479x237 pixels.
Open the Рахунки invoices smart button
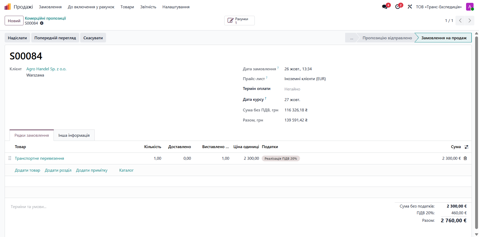point(239,21)
